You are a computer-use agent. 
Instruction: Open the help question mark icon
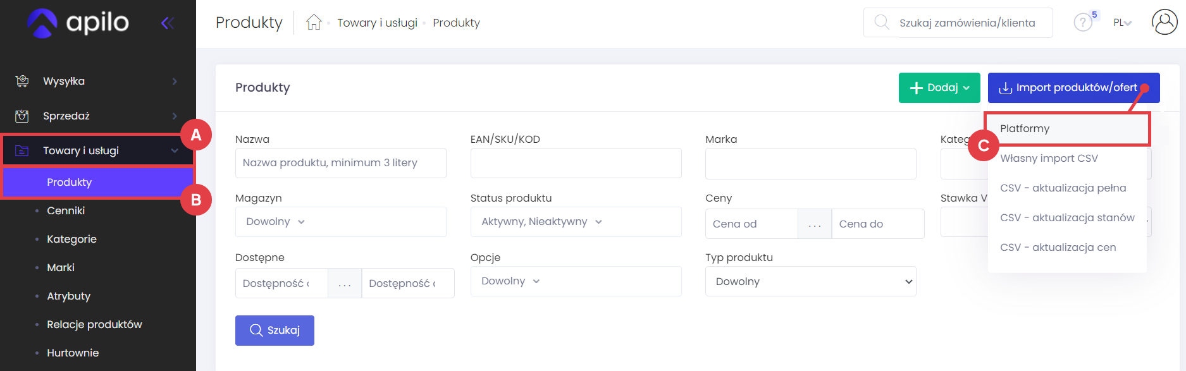[x=1082, y=23]
